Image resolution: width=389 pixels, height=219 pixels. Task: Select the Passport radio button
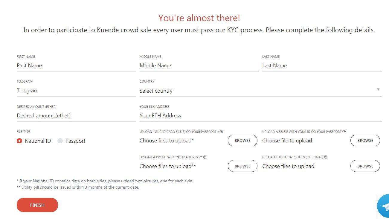coord(60,141)
